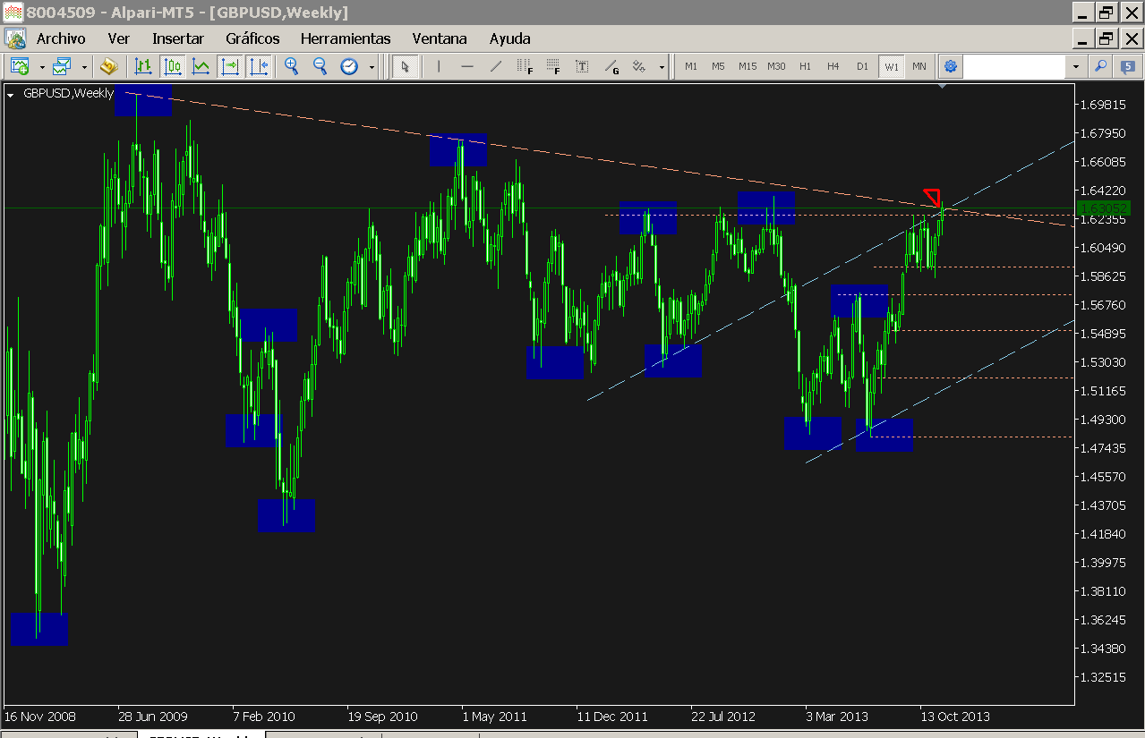Screen dimensions: 1145x738
Task: Click inside the toolbar search field
Action: (x=1014, y=66)
